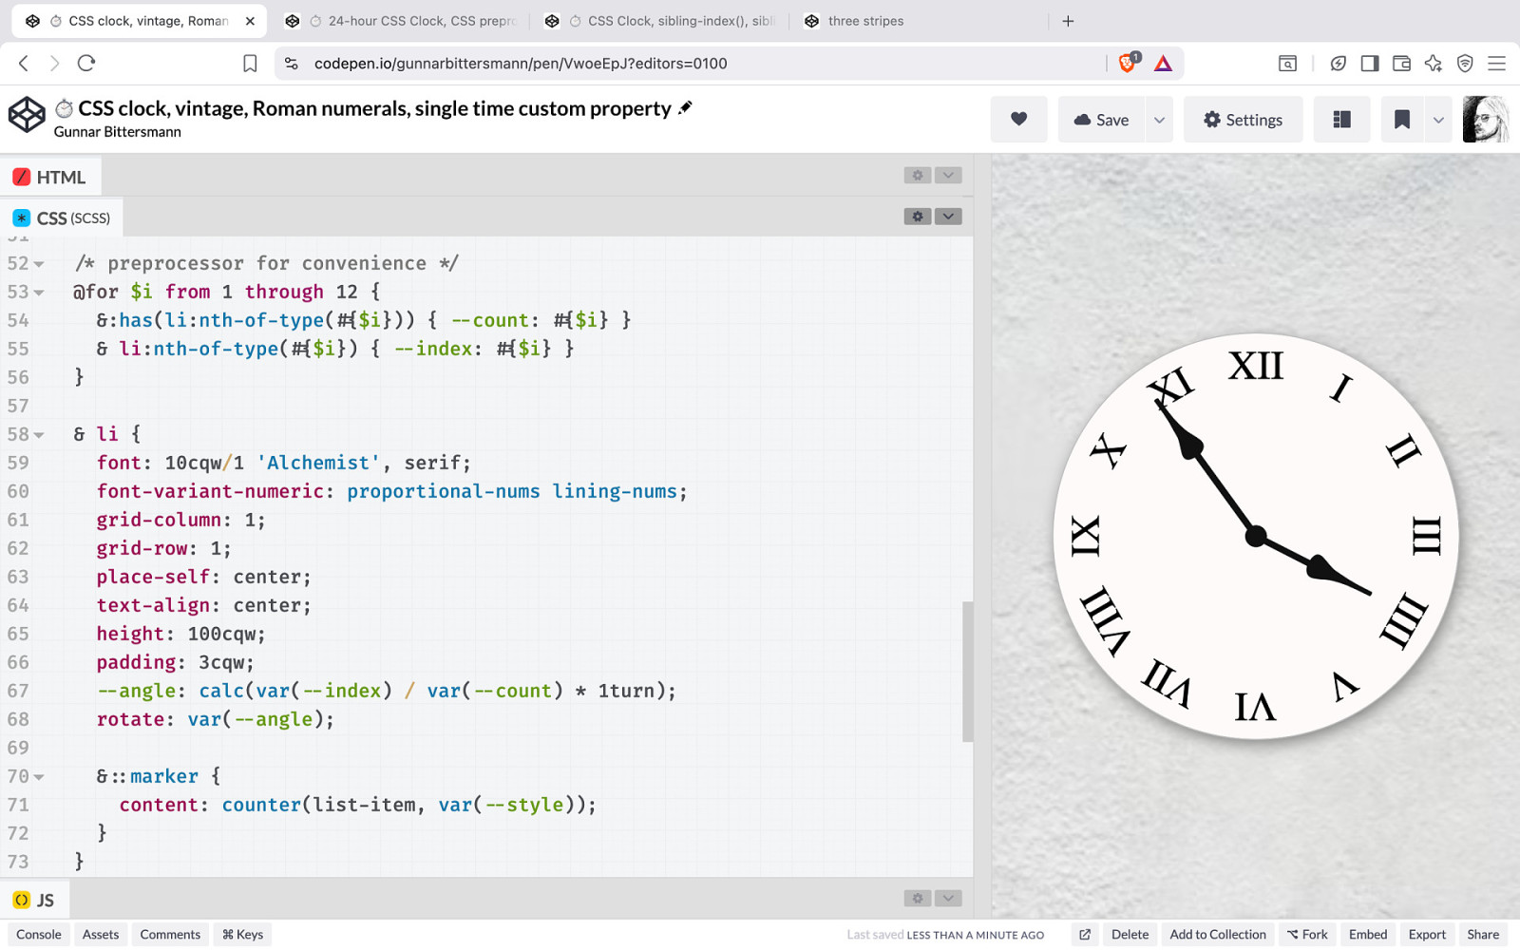Click the bookmark pen icon
The image size is (1520, 950).
pos(1401,120)
